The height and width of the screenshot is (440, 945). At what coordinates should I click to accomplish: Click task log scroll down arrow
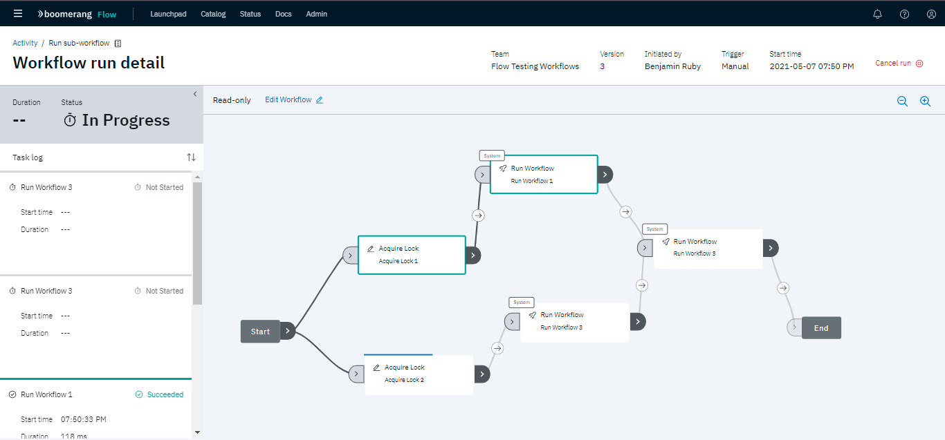pyautogui.click(x=198, y=432)
